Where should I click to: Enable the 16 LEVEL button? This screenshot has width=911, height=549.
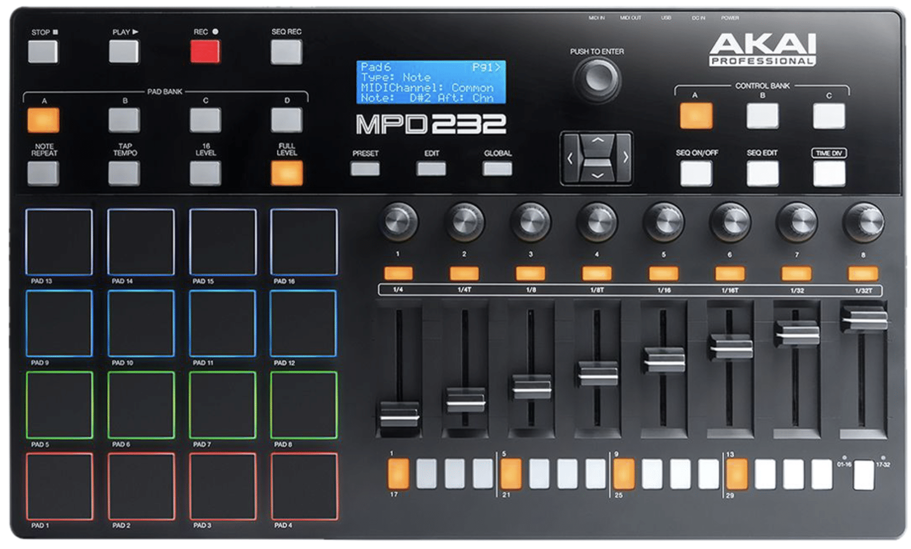(x=205, y=173)
